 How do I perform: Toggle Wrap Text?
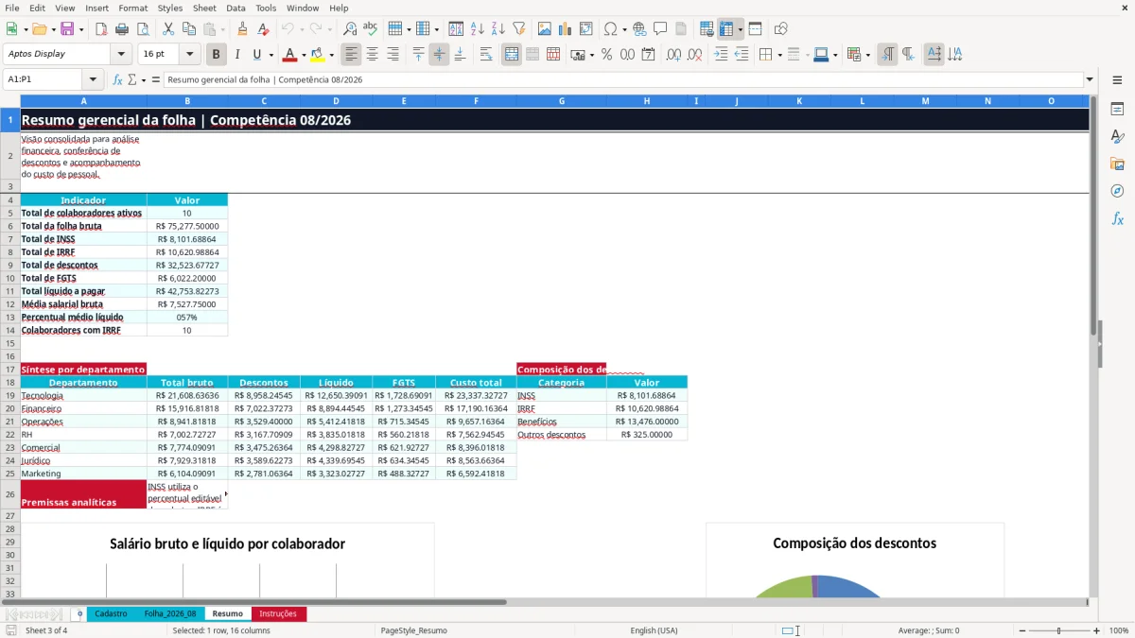coord(486,55)
